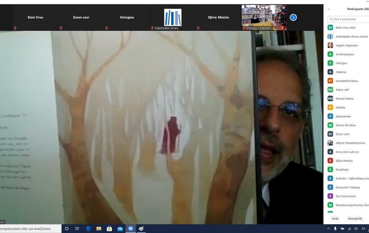Open File Explorer from taskbar
The height and width of the screenshot is (233, 369).
pos(99,229)
